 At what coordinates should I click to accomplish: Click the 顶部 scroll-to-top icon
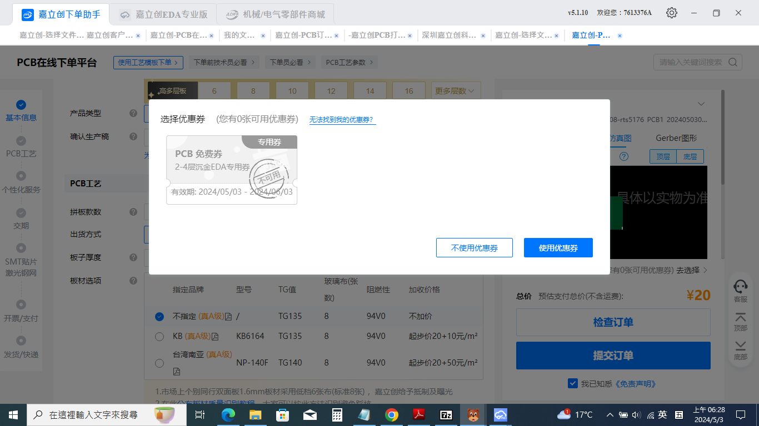(740, 318)
